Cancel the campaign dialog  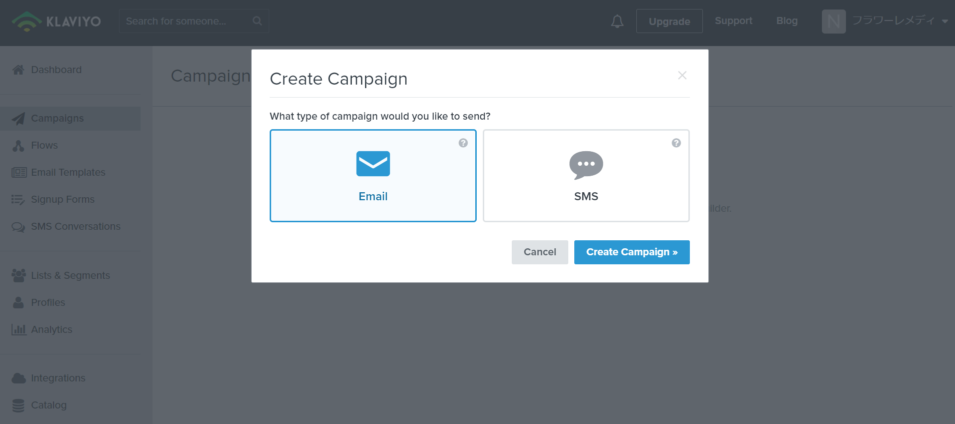tap(540, 252)
